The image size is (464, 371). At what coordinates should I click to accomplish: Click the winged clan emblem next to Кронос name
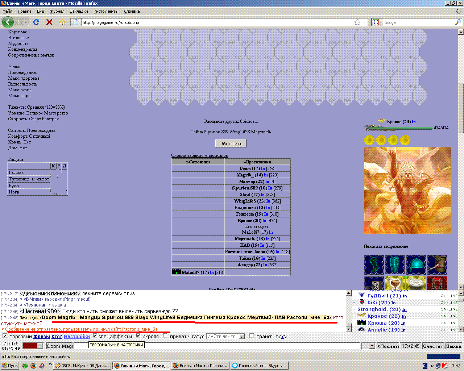tap(382, 121)
